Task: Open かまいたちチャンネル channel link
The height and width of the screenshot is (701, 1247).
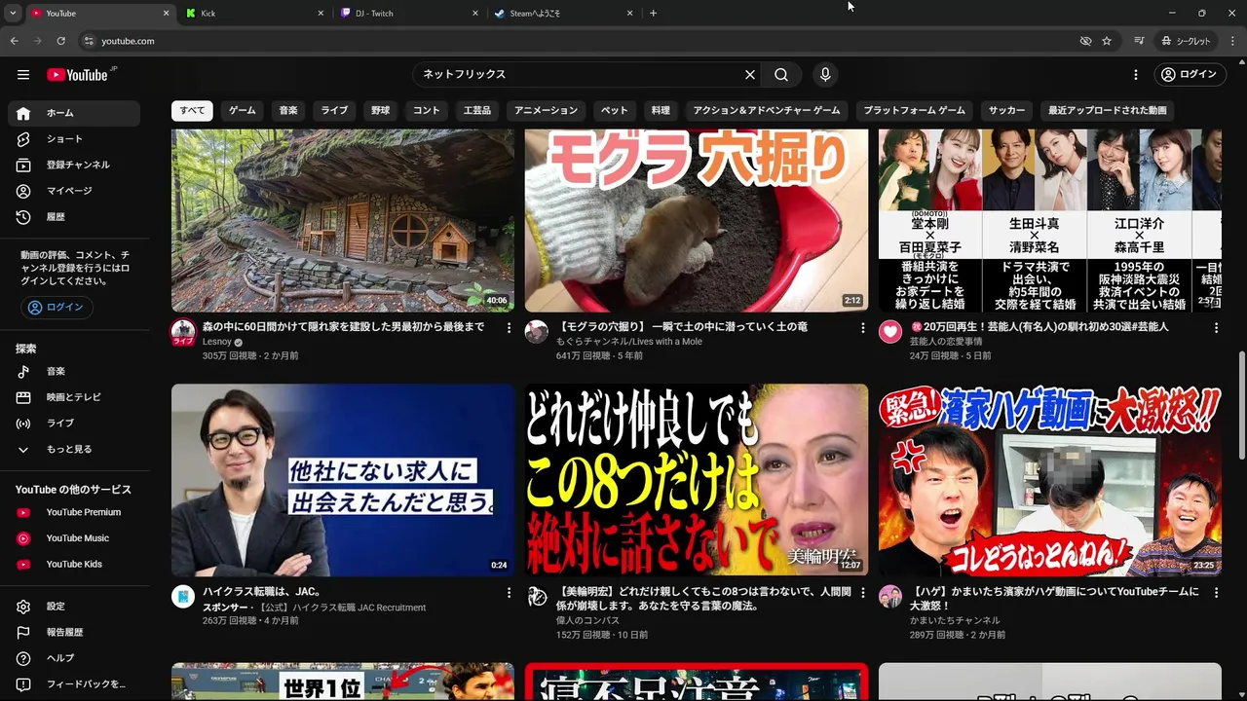Action: click(955, 621)
